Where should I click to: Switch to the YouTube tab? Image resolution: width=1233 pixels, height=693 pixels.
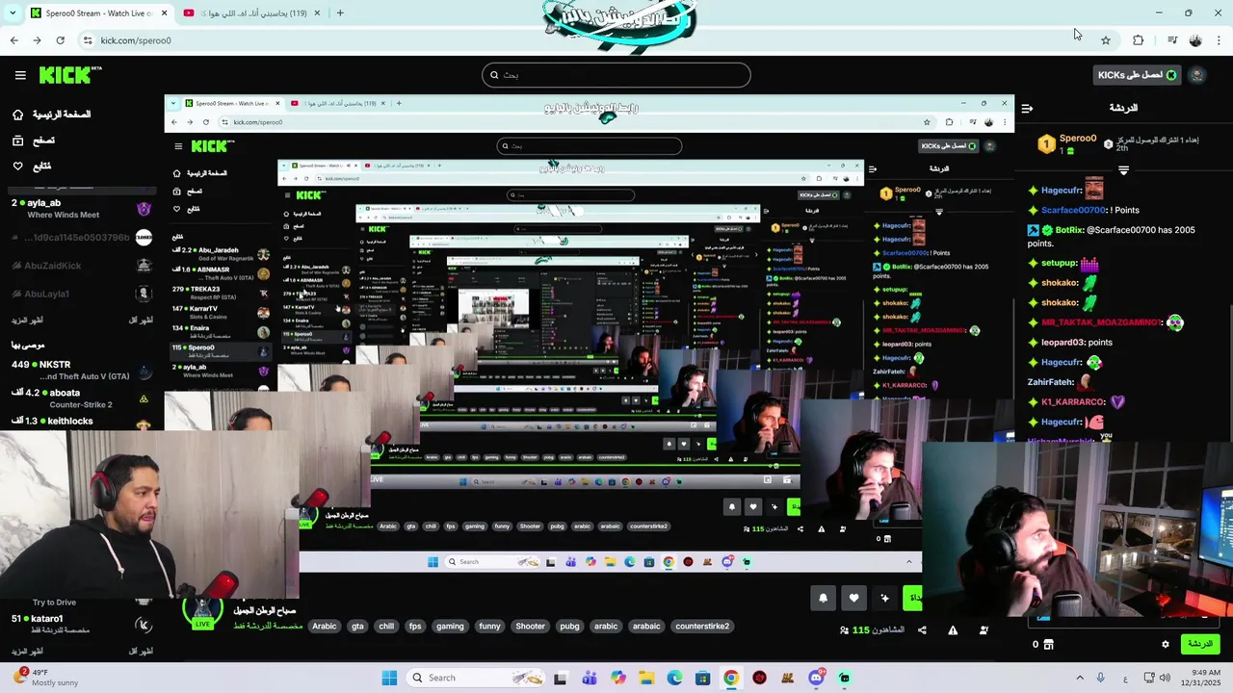(253, 13)
